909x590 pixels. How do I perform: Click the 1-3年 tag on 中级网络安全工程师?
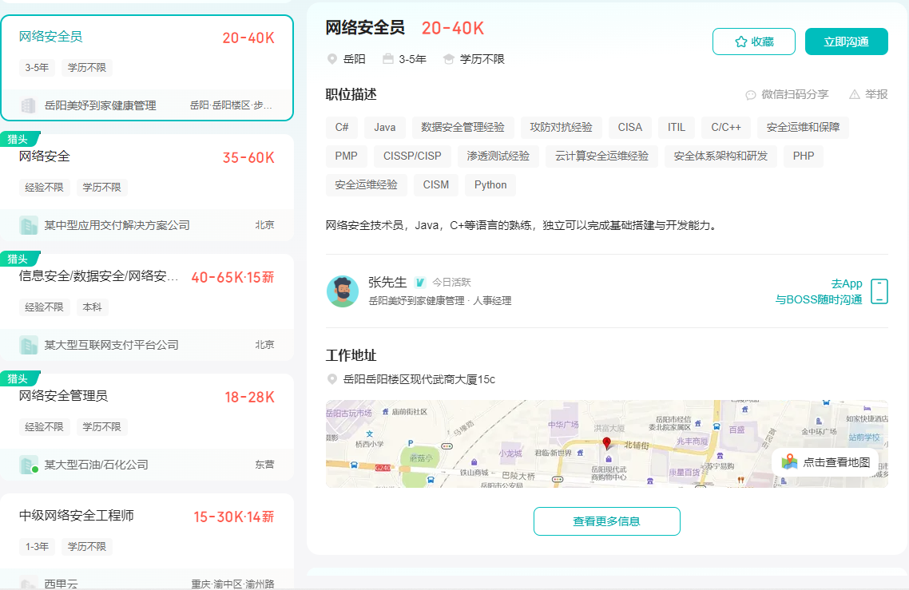click(x=37, y=547)
